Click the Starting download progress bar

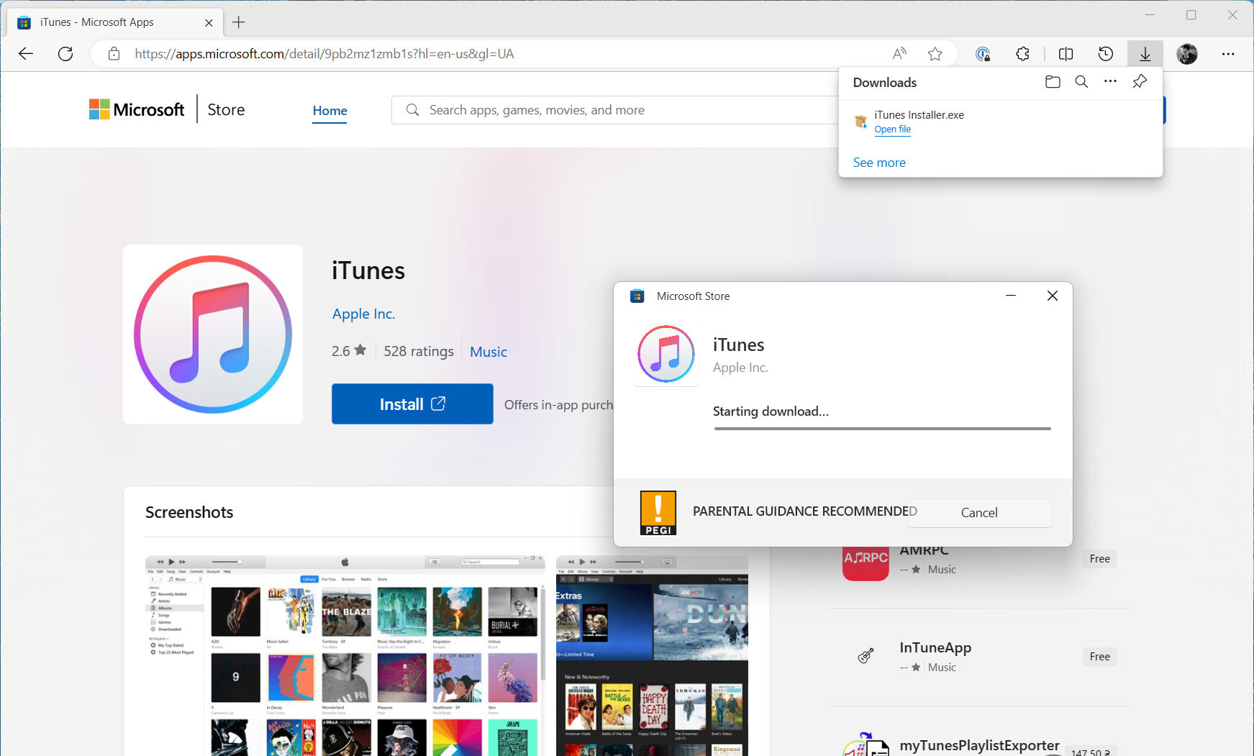[882, 429]
